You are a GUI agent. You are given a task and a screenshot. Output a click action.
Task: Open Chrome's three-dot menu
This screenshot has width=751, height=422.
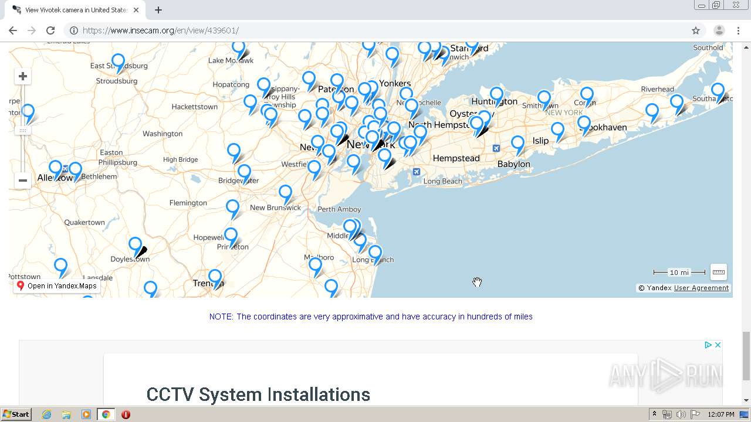click(738, 30)
